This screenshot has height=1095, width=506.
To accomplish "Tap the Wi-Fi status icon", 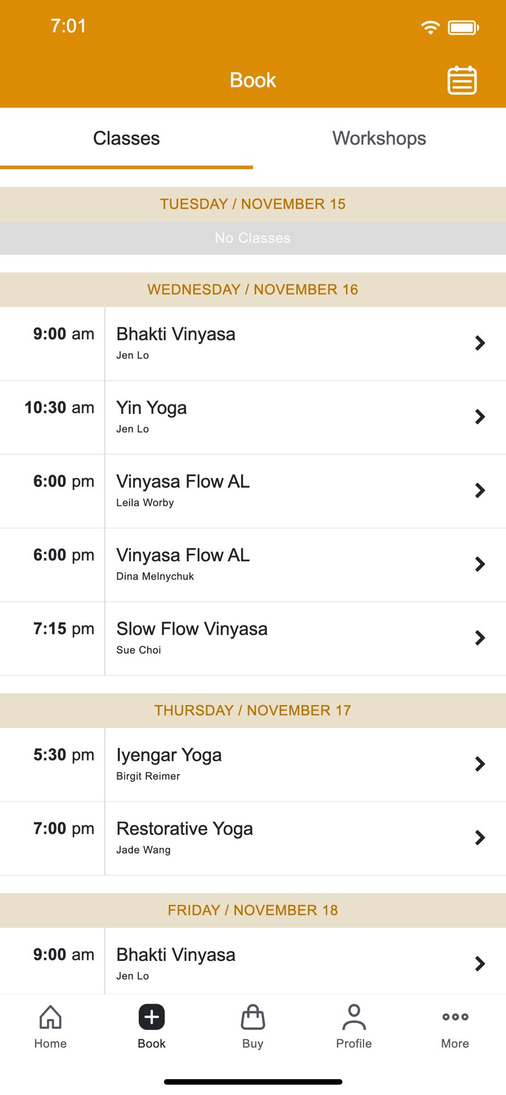I will (x=430, y=27).
